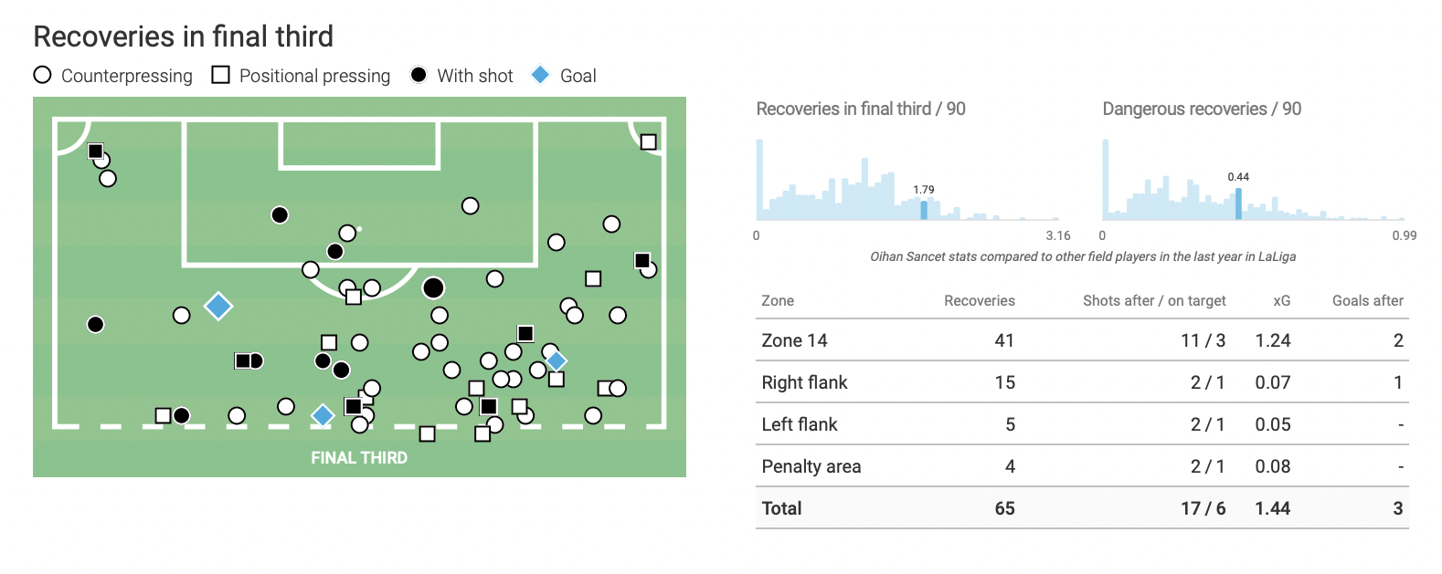Click the highlighted 1.79 histogram bar

click(x=924, y=210)
